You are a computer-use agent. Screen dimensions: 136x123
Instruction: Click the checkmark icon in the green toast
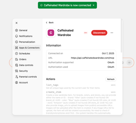[x=41, y=5]
